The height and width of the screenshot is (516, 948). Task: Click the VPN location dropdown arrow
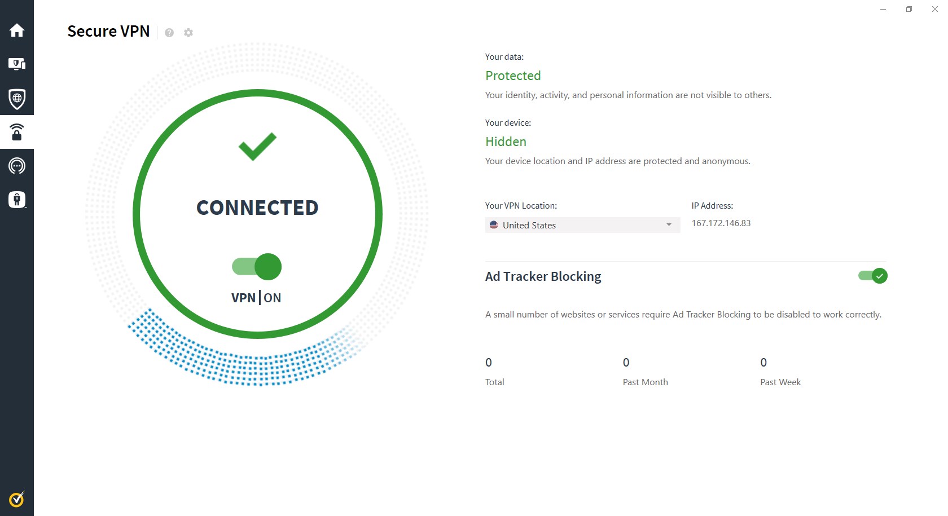(x=669, y=225)
